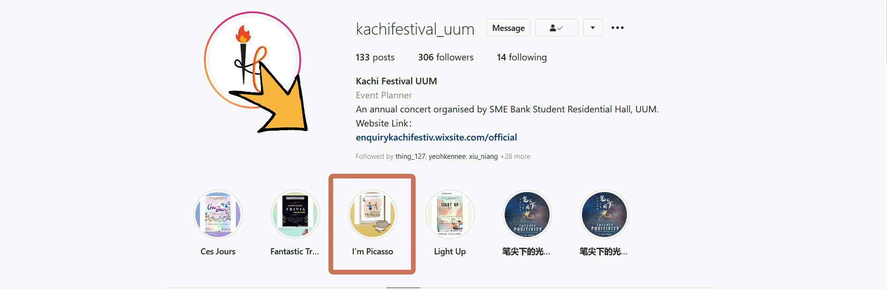Image resolution: width=887 pixels, height=289 pixels.
Task: Show the +28 more mutual followers
Action: coord(515,156)
